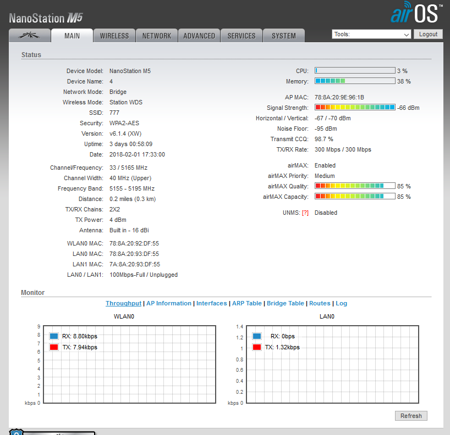Show the Interfaces monitor
This screenshot has width=450, height=435.
point(211,303)
